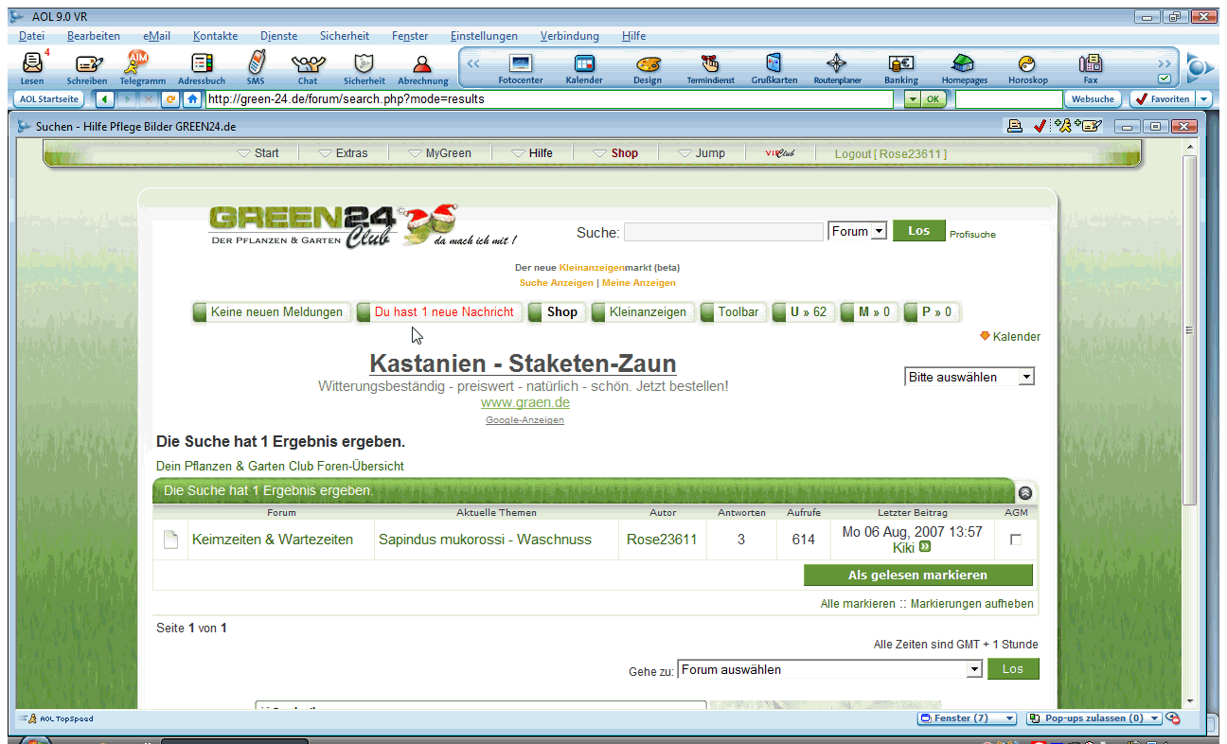The height and width of the screenshot is (744, 1227).
Task: Collapse the search results panel arrow
Action: pos(1025,492)
